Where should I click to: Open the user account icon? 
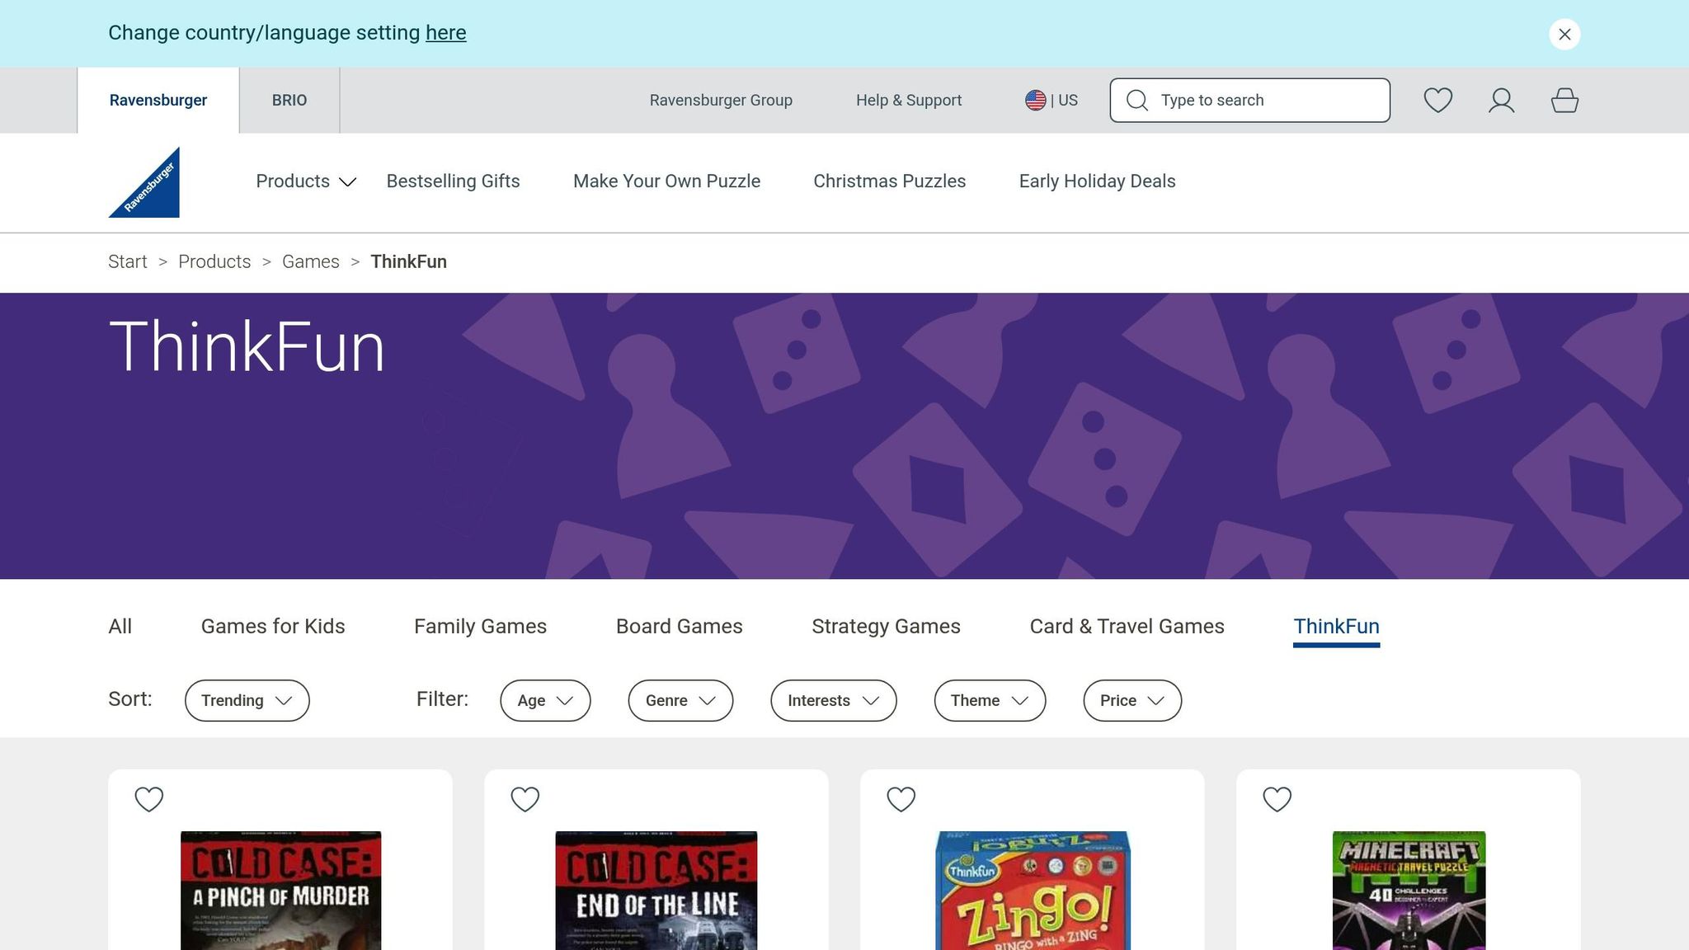point(1501,101)
